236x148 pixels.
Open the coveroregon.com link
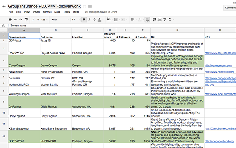pyautogui.click(x=218, y=66)
